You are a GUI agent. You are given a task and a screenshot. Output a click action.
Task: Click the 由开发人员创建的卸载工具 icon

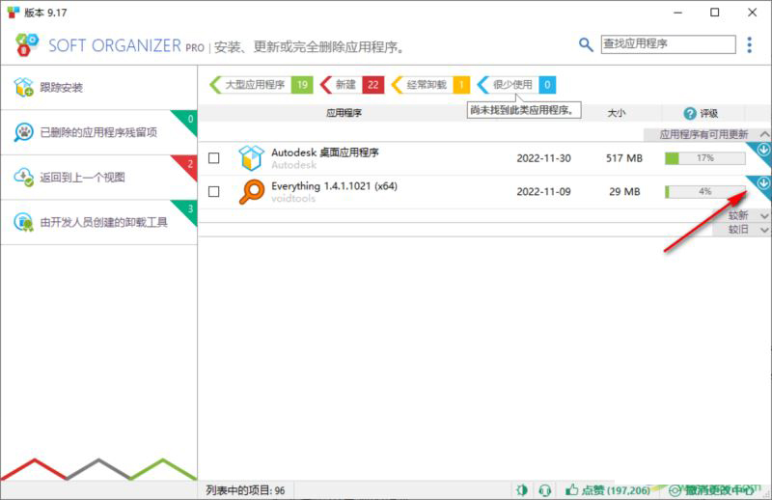coord(23,222)
